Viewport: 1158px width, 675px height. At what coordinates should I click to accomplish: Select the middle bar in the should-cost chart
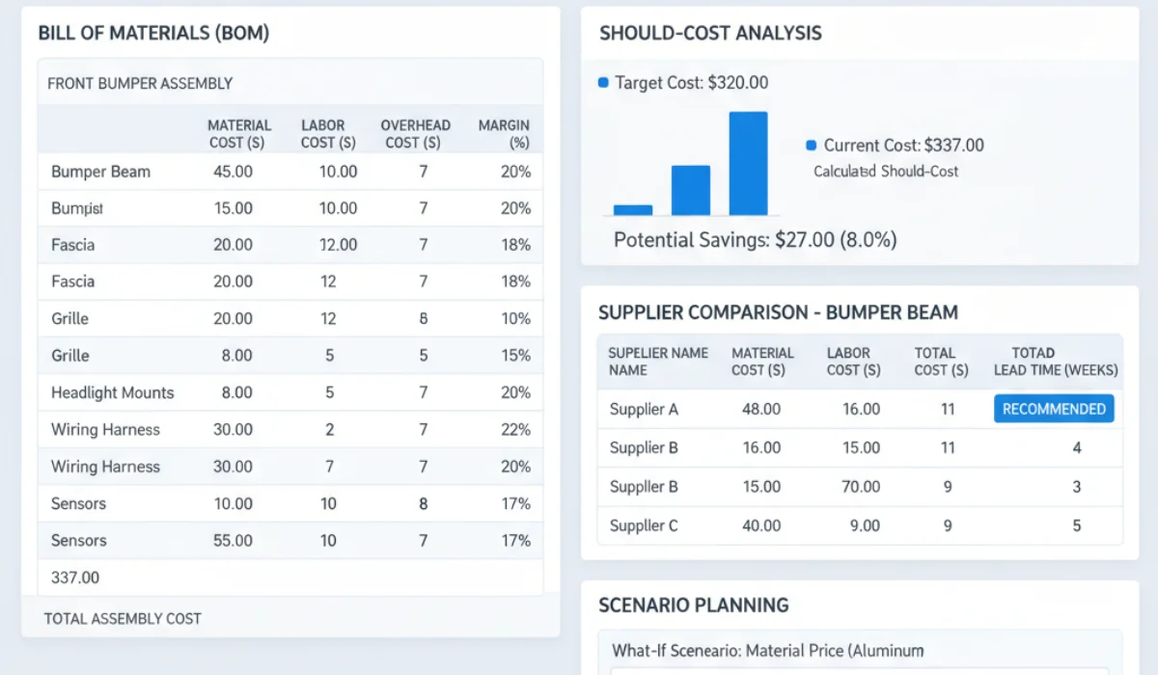click(x=690, y=190)
